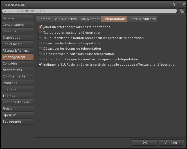Click the Annuler button

click(171, 143)
